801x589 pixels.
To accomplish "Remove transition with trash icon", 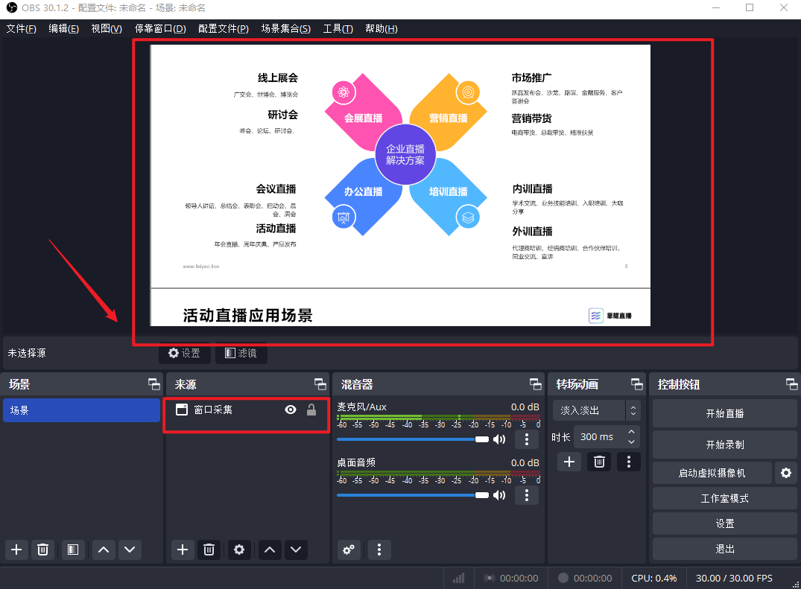I will 598,462.
